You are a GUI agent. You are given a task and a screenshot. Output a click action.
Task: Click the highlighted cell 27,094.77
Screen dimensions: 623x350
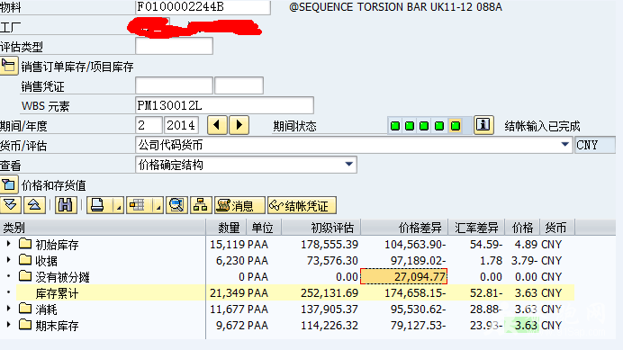(403, 276)
